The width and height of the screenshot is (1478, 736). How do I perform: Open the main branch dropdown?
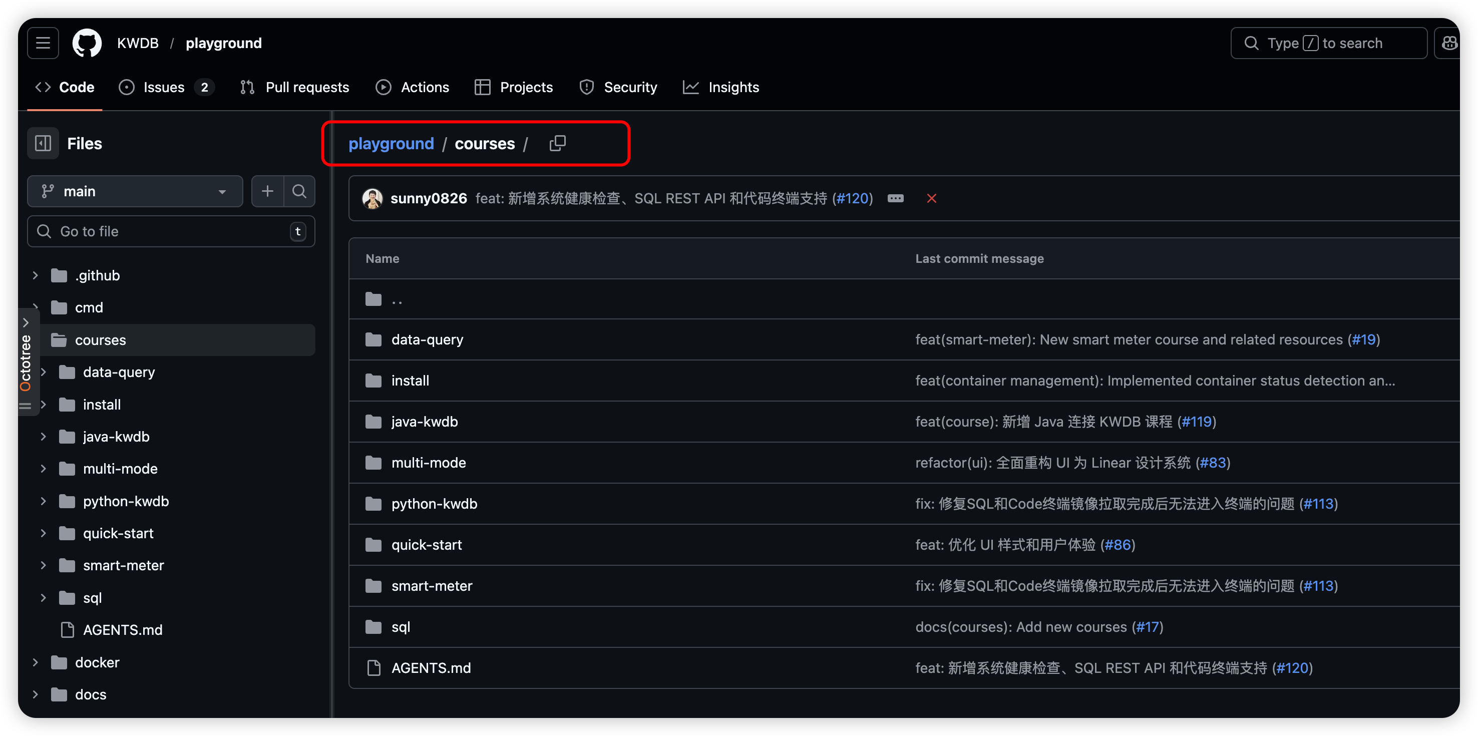(x=135, y=191)
